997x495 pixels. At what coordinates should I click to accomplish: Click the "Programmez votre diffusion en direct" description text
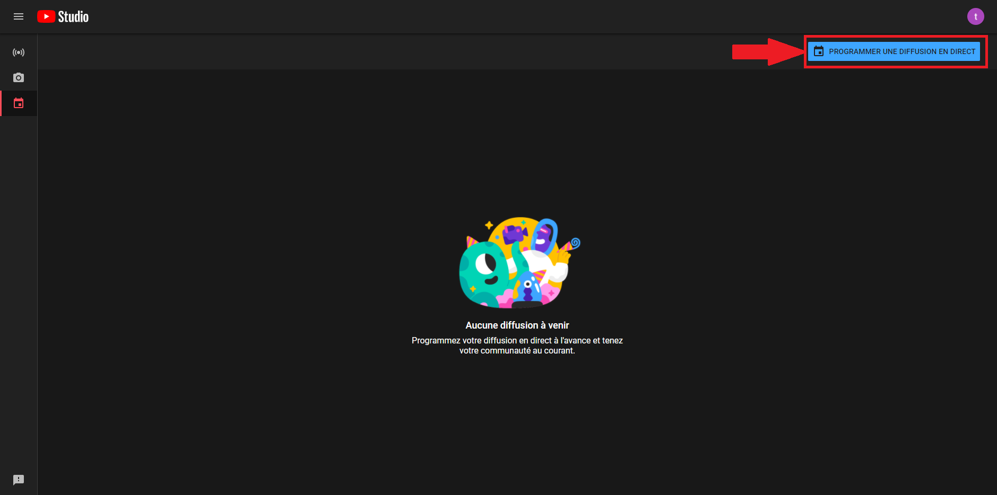pyautogui.click(x=517, y=346)
